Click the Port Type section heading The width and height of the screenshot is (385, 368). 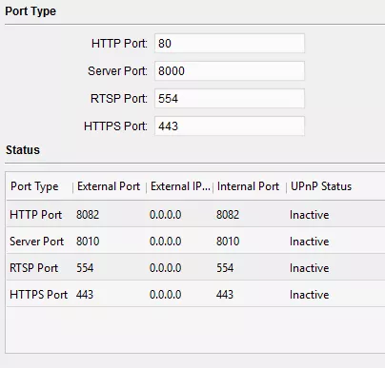tap(30, 11)
